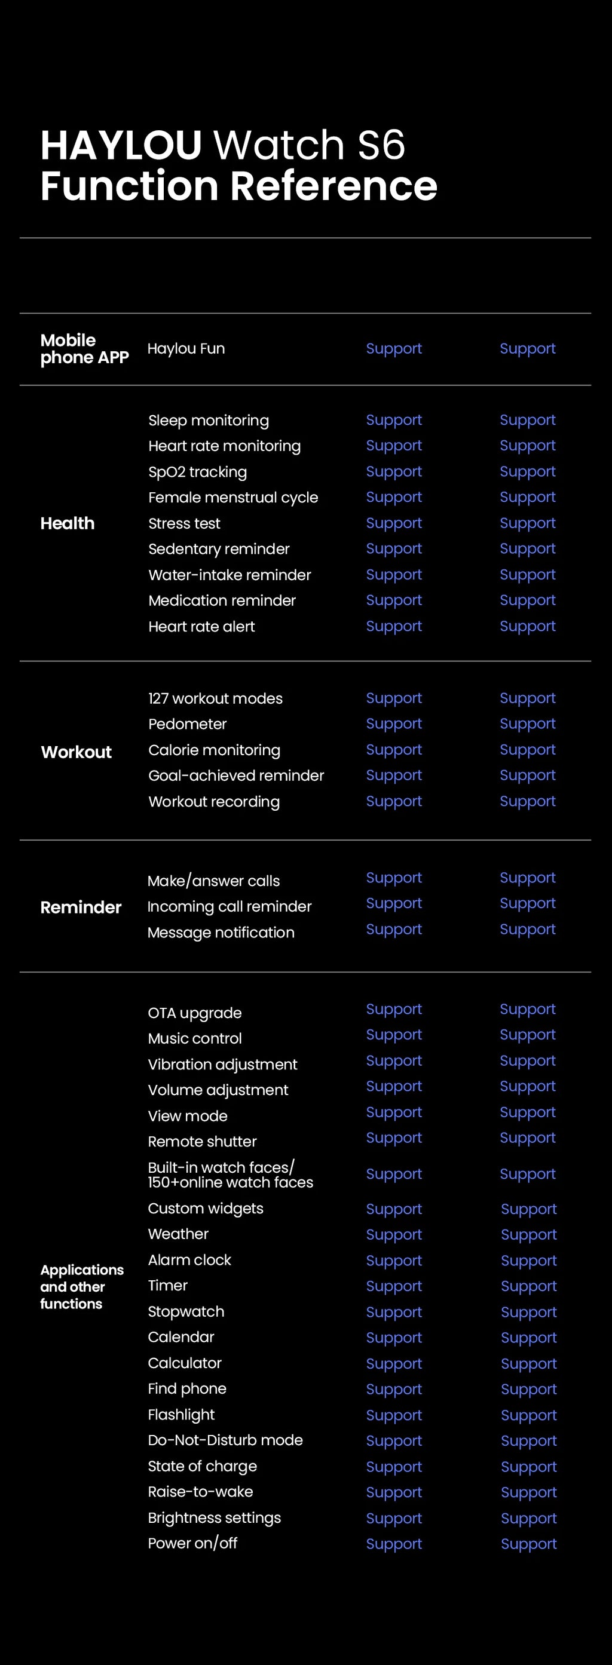
Task: Click the Heart rate alert label
Action: [201, 627]
